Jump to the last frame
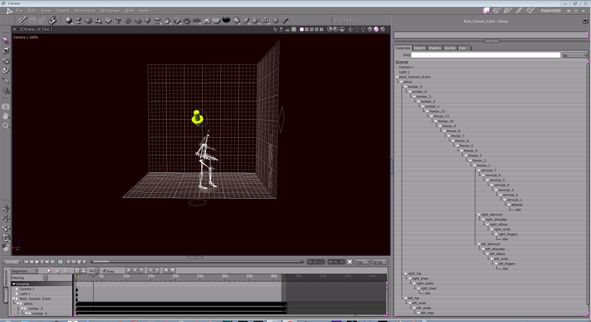The width and height of the screenshot is (591, 322). pos(52,262)
